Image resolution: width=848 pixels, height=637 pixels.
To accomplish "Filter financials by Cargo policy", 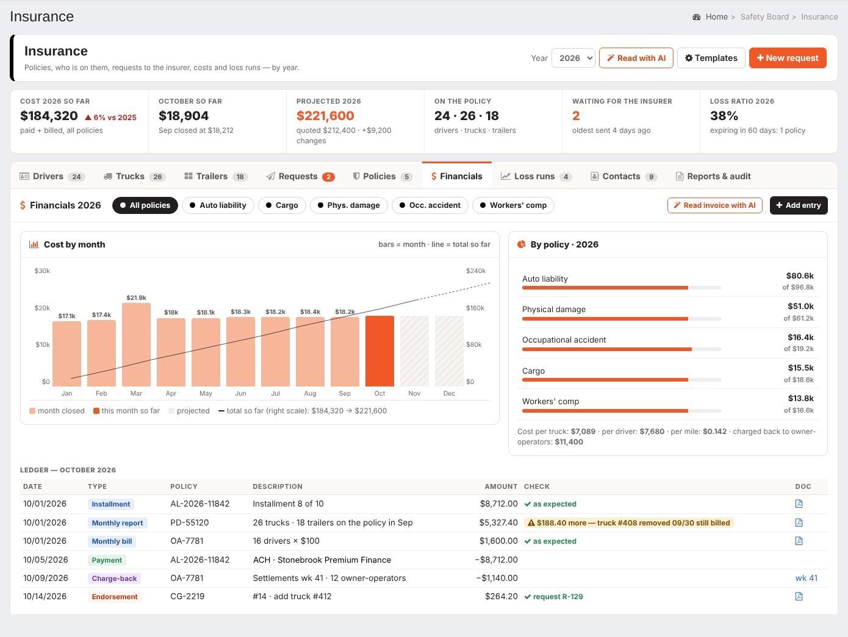I will tap(282, 205).
